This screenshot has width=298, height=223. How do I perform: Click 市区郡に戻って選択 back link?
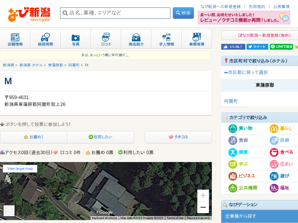coord(246,72)
